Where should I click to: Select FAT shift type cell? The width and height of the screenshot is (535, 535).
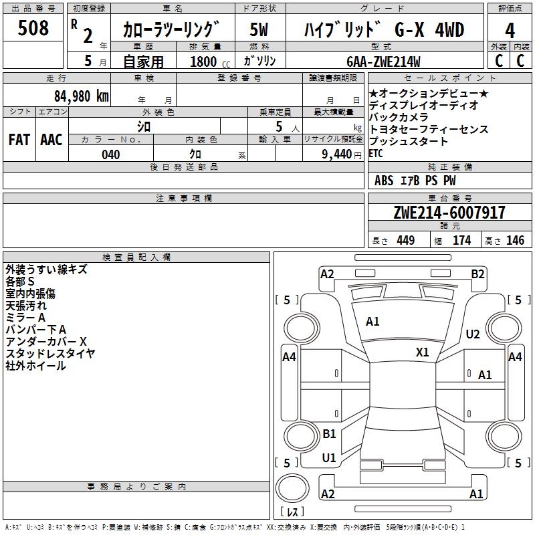click(x=19, y=139)
